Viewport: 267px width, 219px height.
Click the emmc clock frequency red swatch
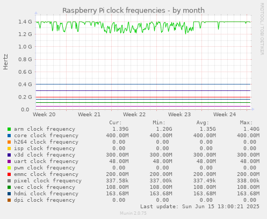click(9, 174)
